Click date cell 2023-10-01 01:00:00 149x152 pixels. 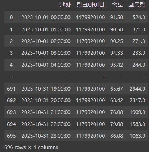click(x=46, y=29)
